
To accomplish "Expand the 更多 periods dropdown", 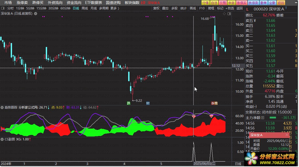I will 115,8.
